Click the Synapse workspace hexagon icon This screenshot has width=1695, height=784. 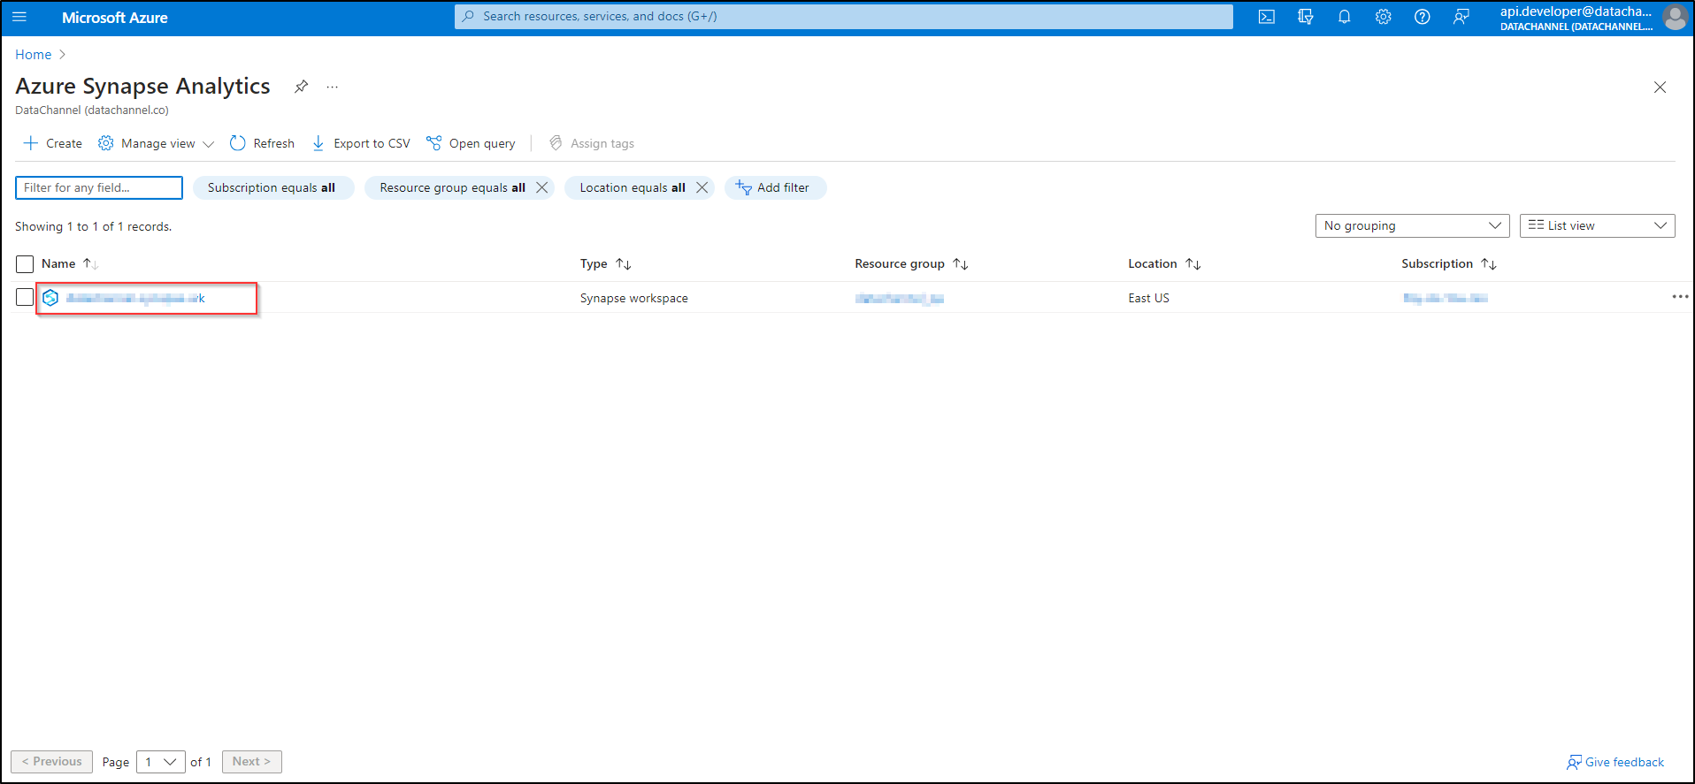click(50, 298)
